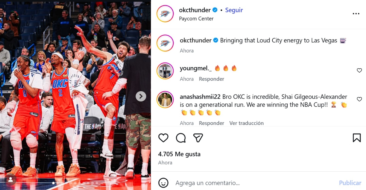Open comments via speech bubble icon

point(181,138)
